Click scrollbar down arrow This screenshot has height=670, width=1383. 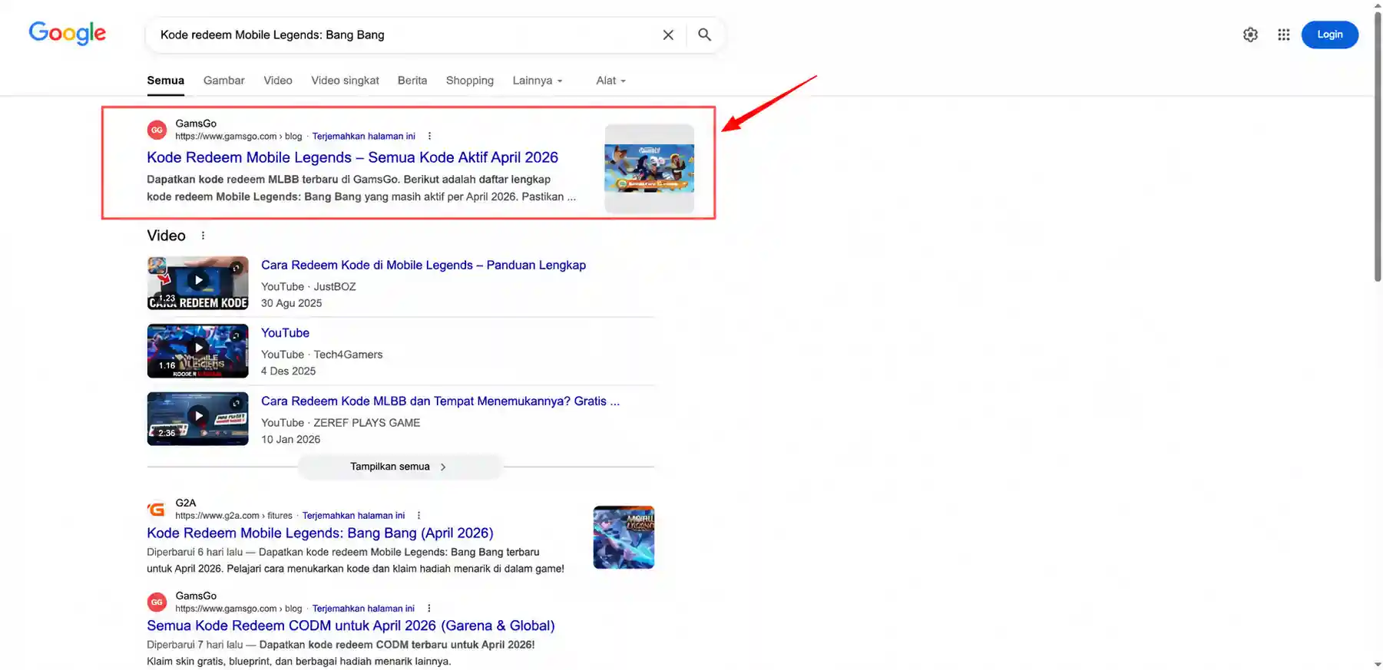tap(1378, 665)
